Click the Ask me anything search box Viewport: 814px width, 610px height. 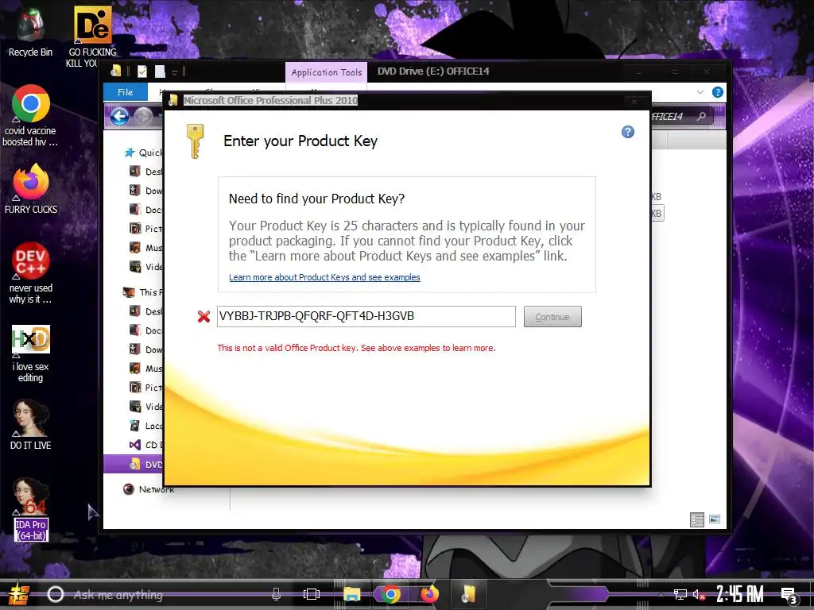(x=166, y=594)
